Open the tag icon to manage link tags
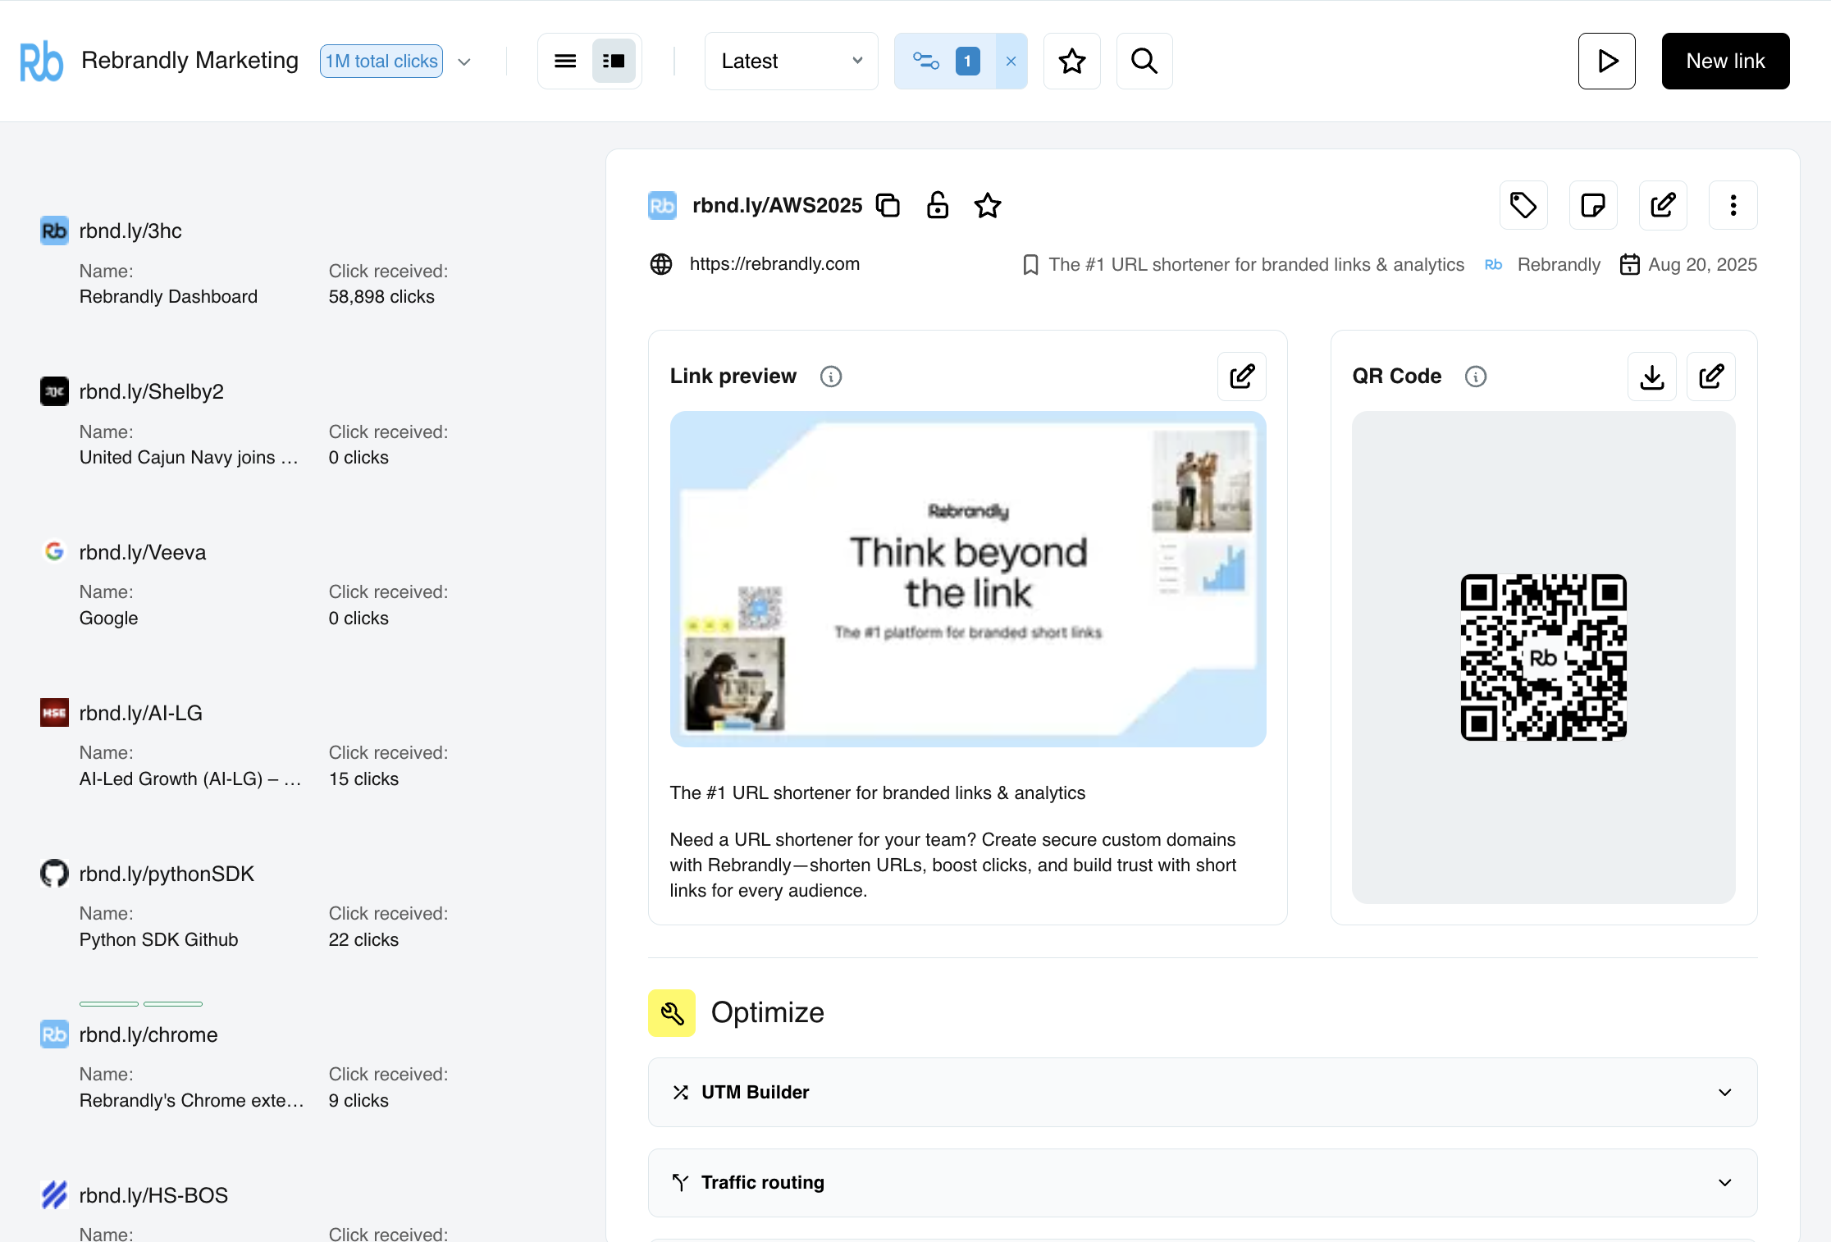The height and width of the screenshot is (1242, 1831). [x=1523, y=205]
